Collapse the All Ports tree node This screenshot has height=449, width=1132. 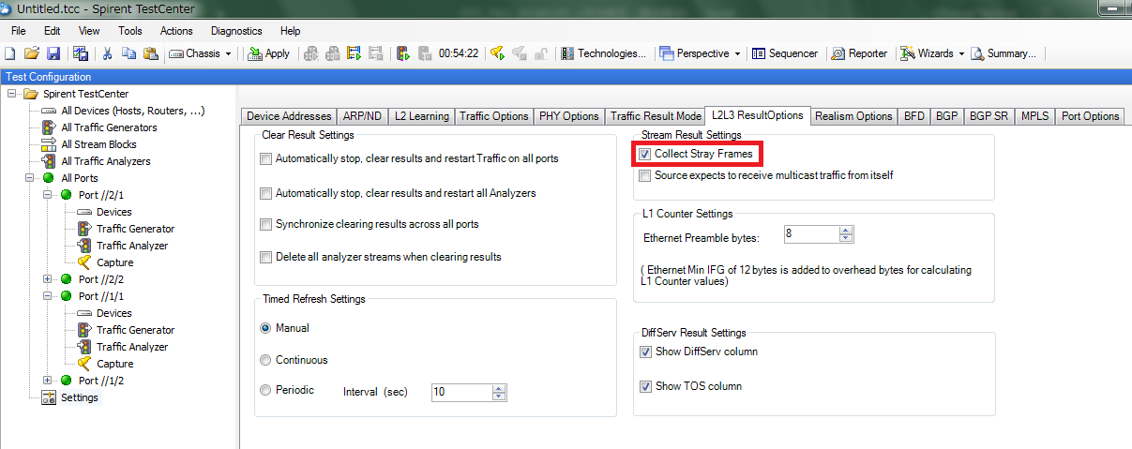click(30, 178)
